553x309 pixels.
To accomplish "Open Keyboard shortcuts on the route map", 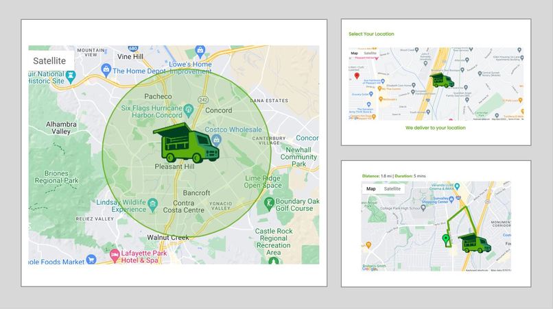I will click(477, 270).
